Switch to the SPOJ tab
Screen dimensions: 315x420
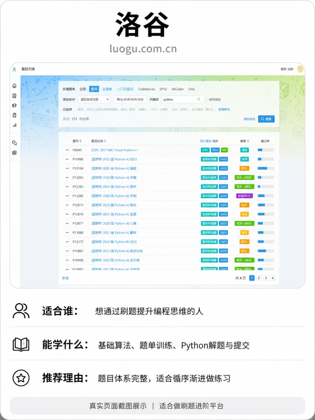tap(163, 89)
